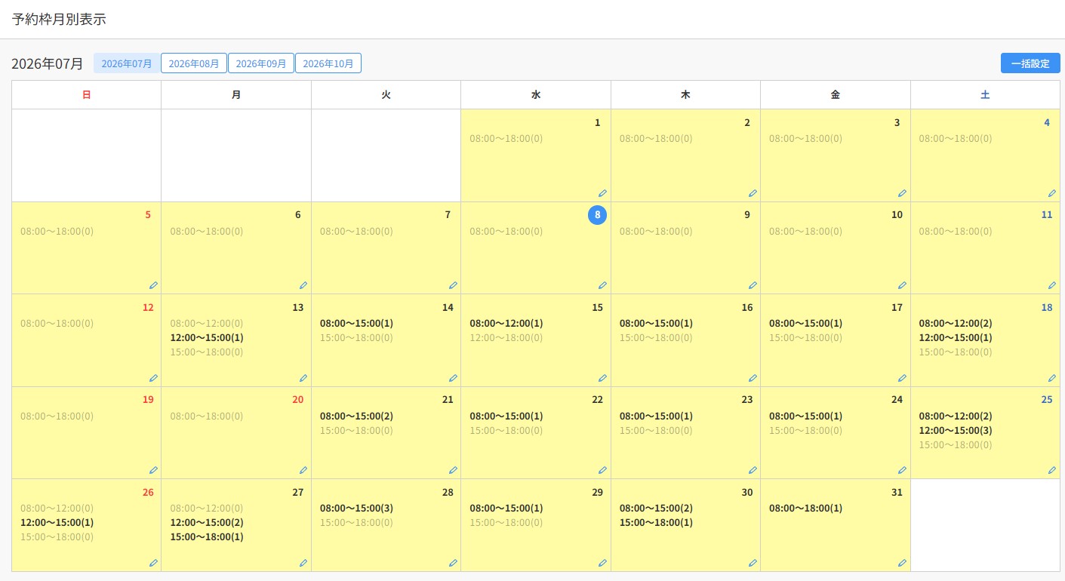
Task: Edit the July 17 reservation slots
Action: coord(902,378)
